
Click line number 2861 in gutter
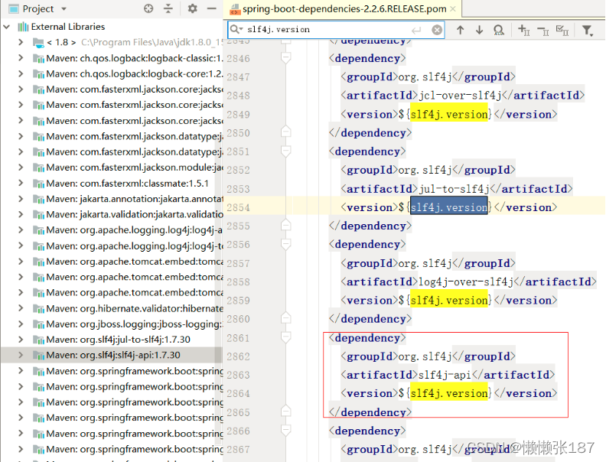pyautogui.click(x=238, y=338)
